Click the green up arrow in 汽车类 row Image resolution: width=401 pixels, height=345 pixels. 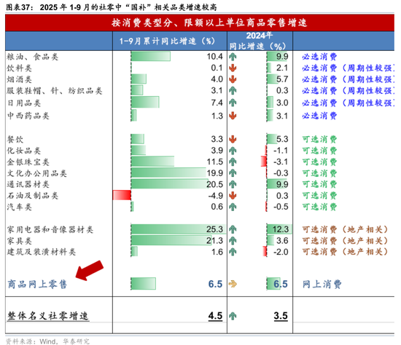(x=233, y=207)
